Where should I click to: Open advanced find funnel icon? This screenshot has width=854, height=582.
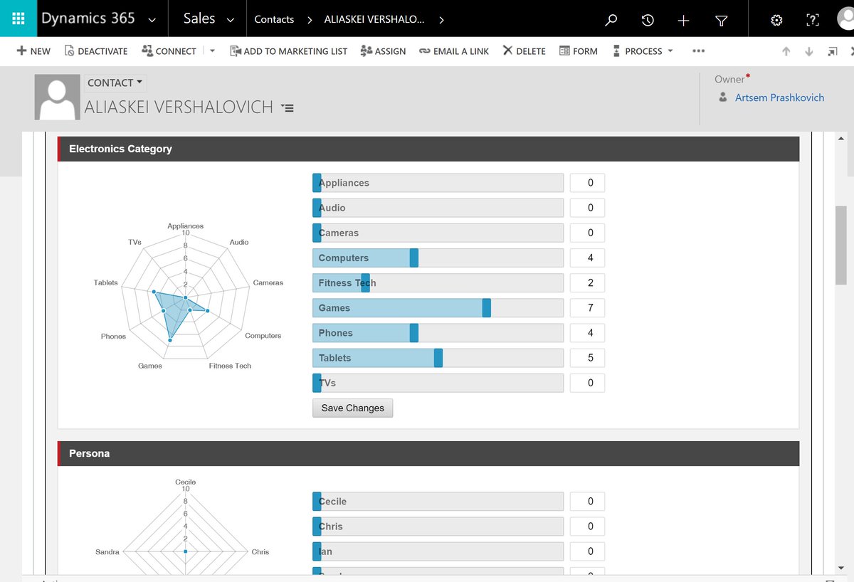(721, 20)
